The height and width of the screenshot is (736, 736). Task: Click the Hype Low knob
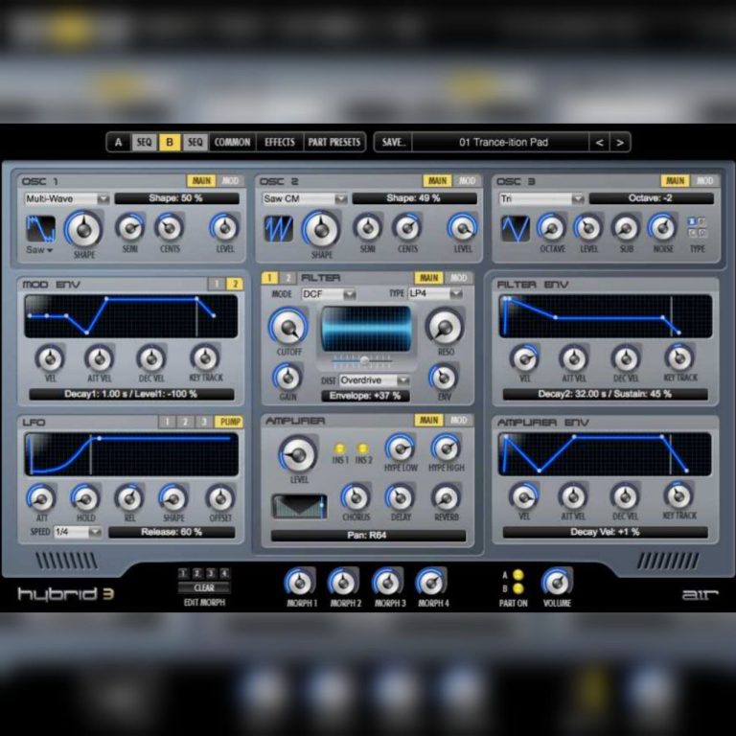point(401,448)
